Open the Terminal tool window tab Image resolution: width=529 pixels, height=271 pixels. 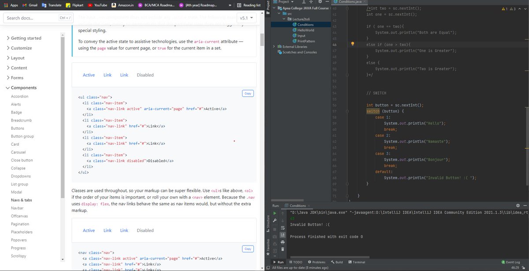point(356,262)
